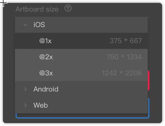Click the Web category label
Screen dimensions: 165x126
click(40, 105)
